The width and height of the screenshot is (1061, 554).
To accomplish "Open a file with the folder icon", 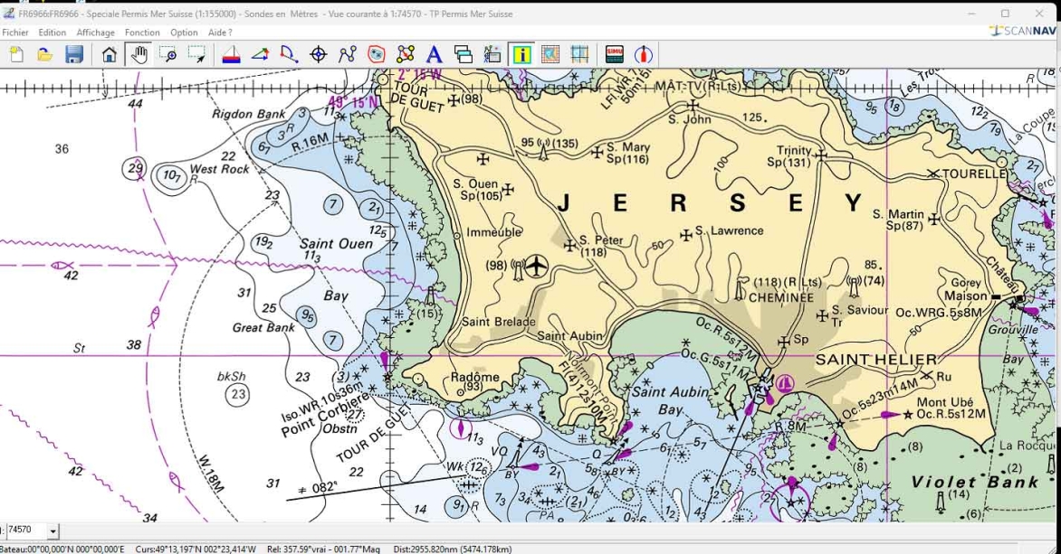I will point(44,55).
